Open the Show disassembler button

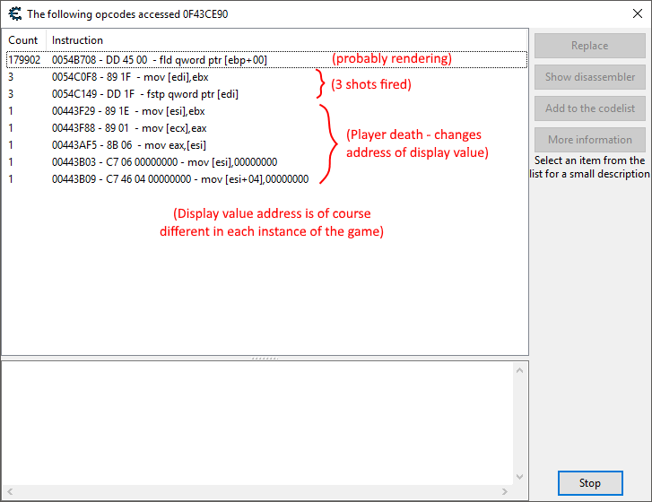pos(589,77)
